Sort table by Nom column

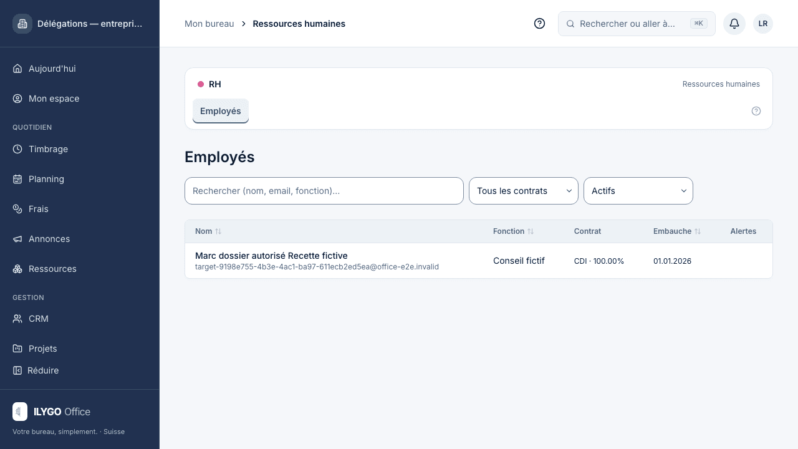[208, 231]
